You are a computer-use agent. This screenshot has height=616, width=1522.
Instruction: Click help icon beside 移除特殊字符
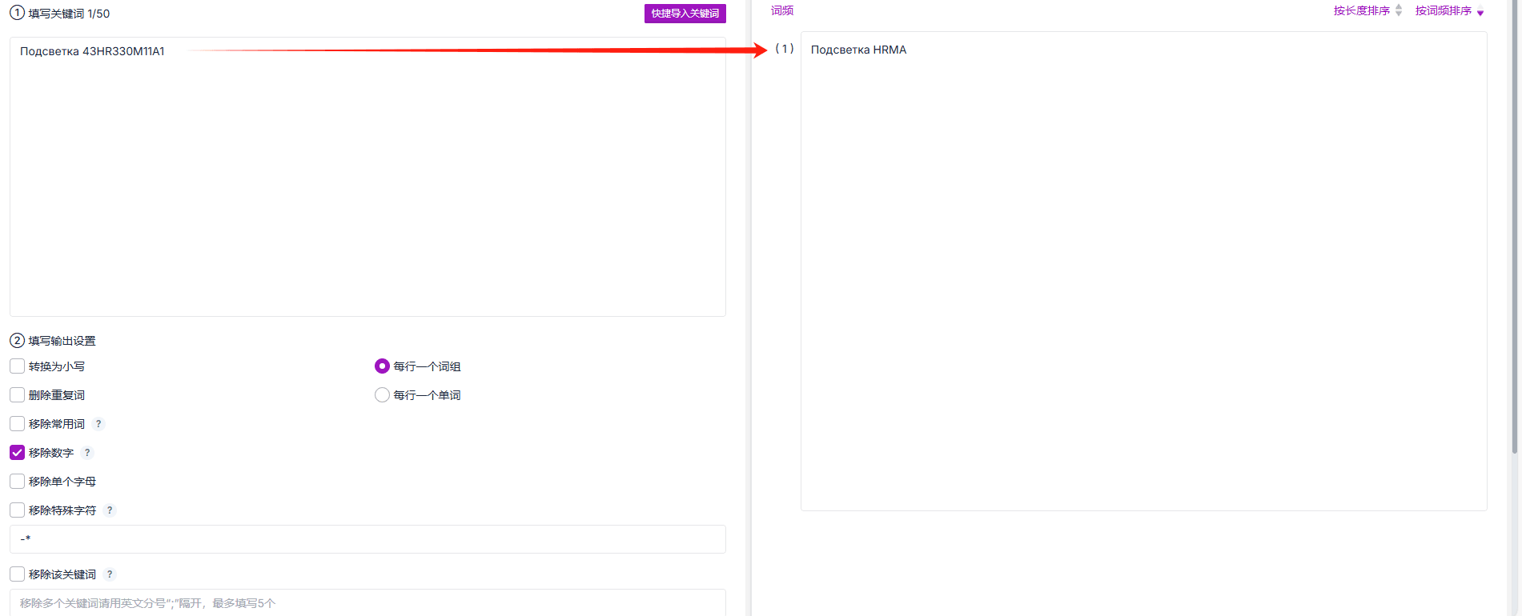[110, 510]
